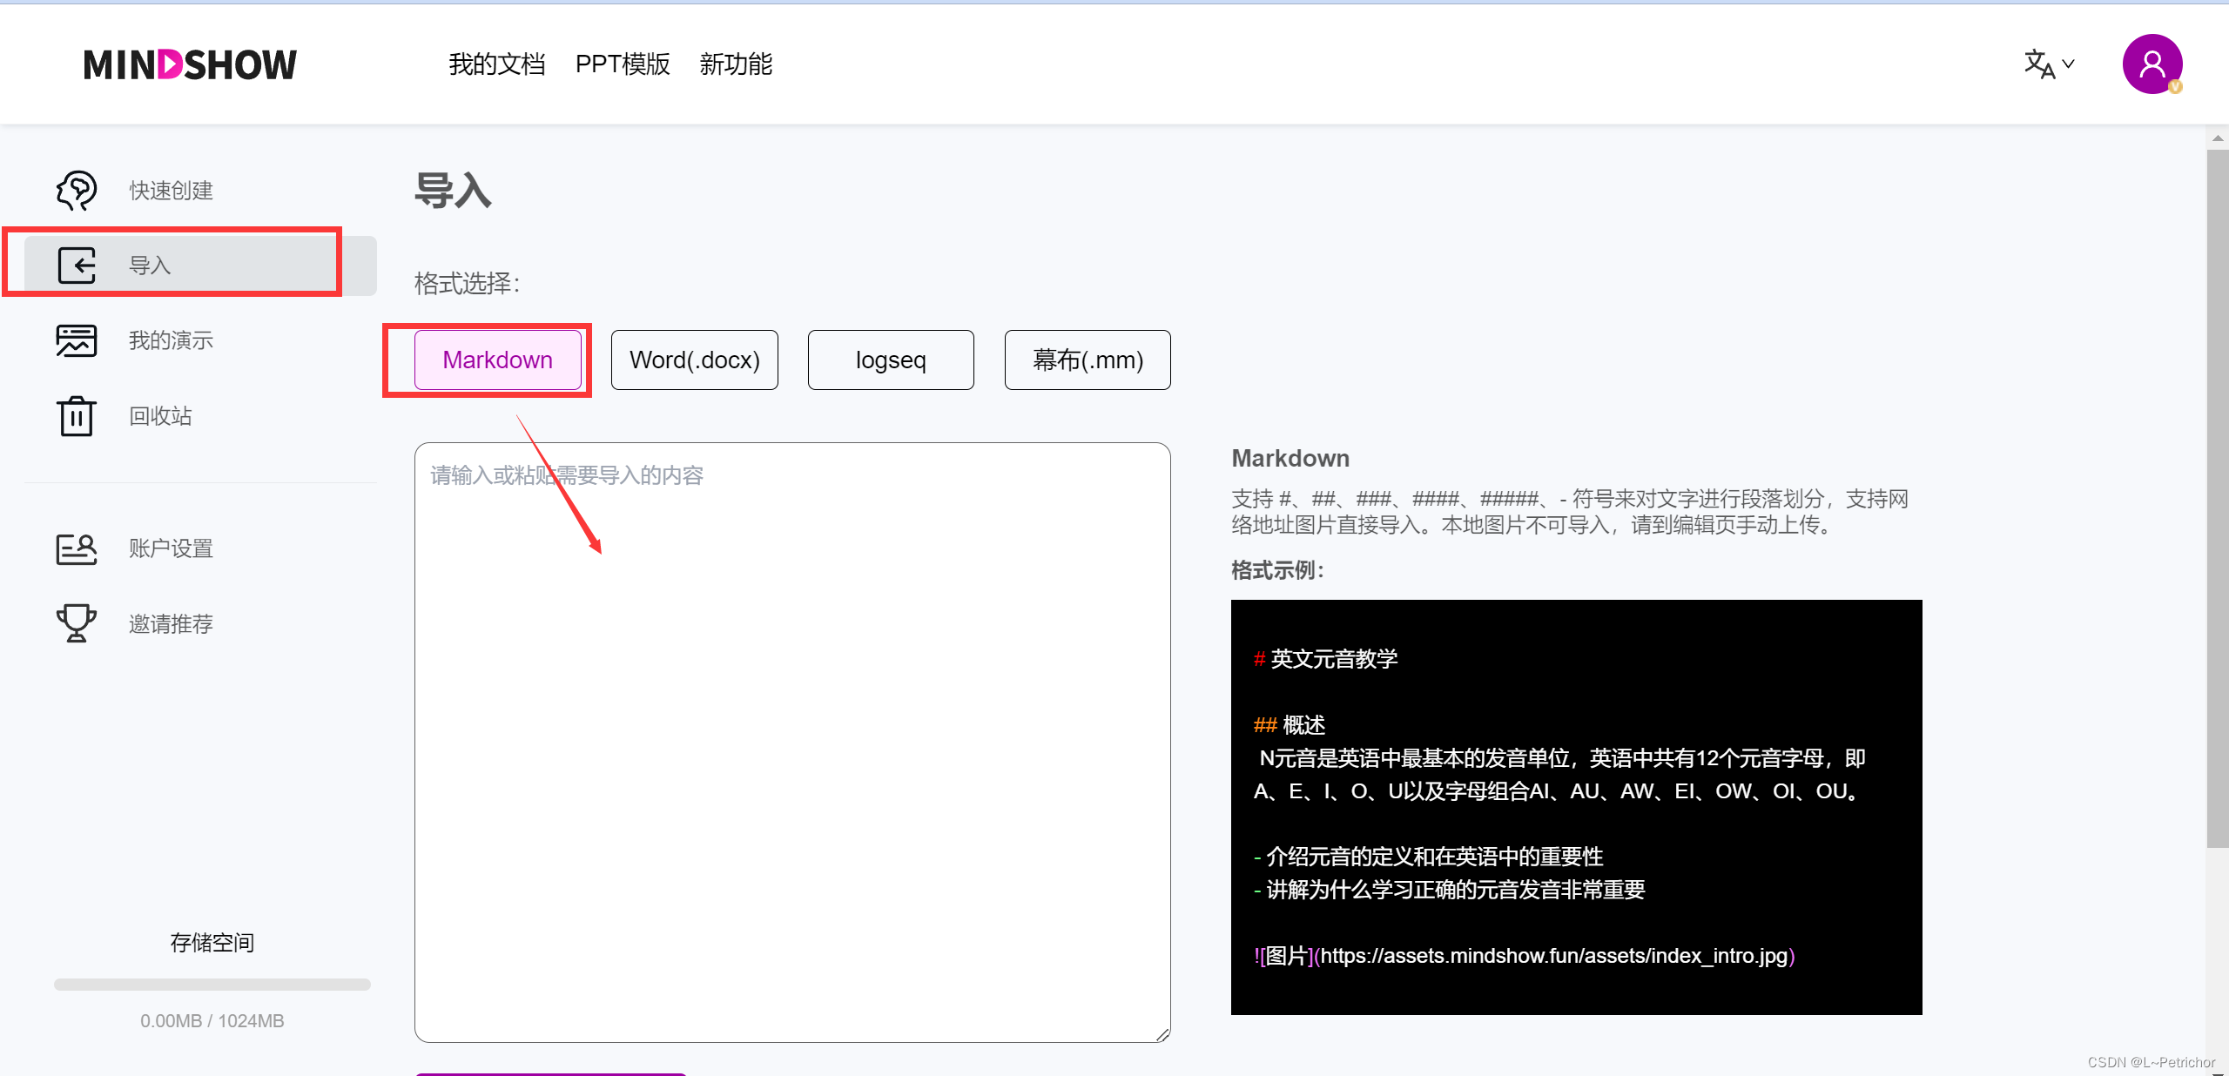Open the purple user avatar
Image resolution: width=2229 pixels, height=1076 pixels.
point(2152,64)
